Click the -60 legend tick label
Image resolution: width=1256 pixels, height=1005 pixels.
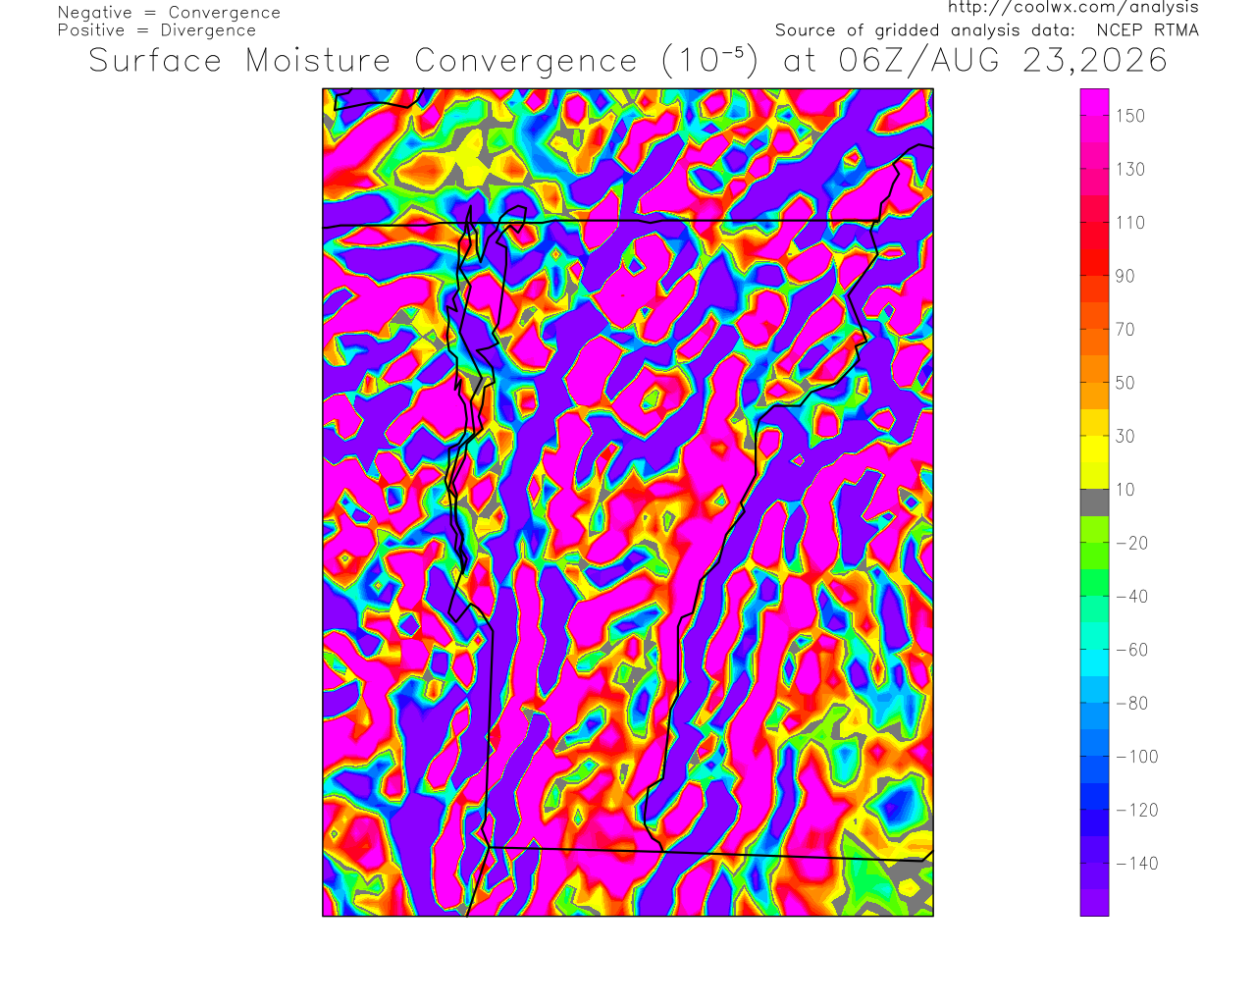coord(1131,650)
